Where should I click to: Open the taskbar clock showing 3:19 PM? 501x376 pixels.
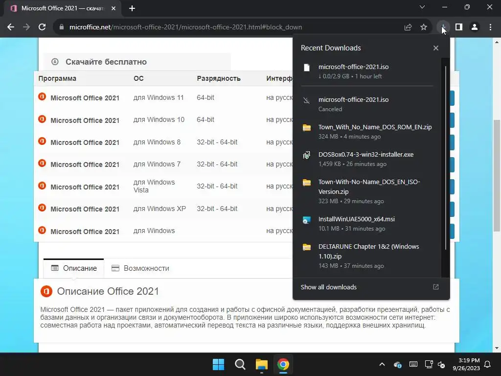[x=466, y=364]
